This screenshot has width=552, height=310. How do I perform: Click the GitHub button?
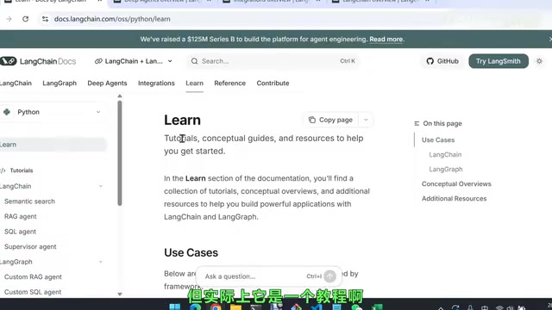pos(442,61)
